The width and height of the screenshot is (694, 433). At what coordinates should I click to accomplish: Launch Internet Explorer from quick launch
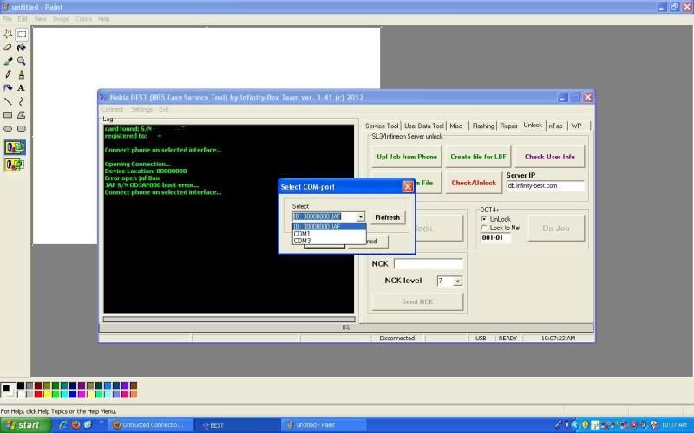(62, 425)
